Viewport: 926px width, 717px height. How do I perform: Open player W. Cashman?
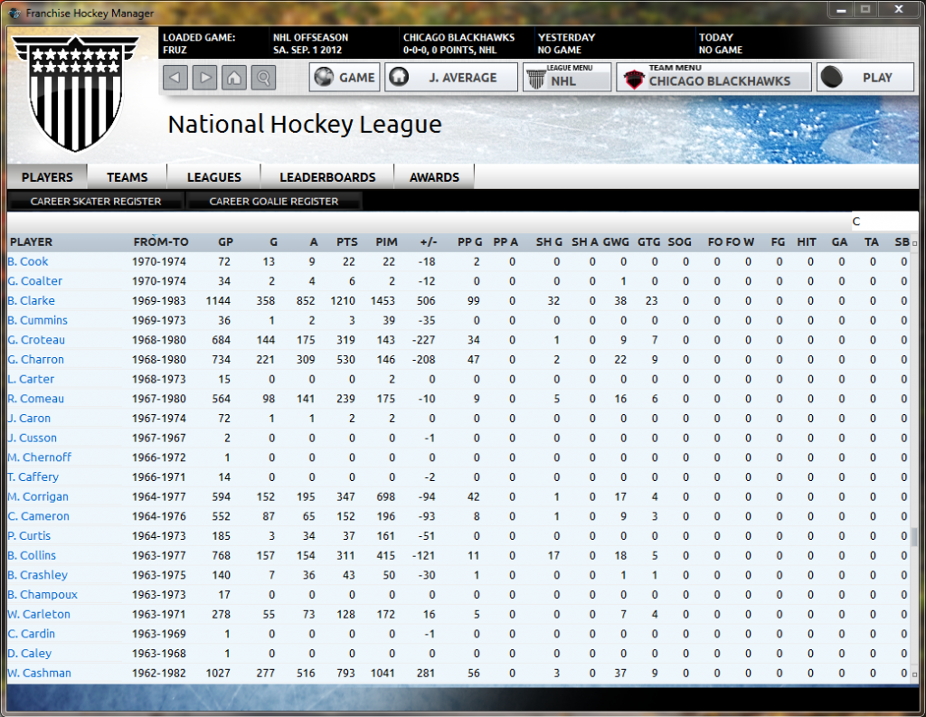click(x=40, y=673)
